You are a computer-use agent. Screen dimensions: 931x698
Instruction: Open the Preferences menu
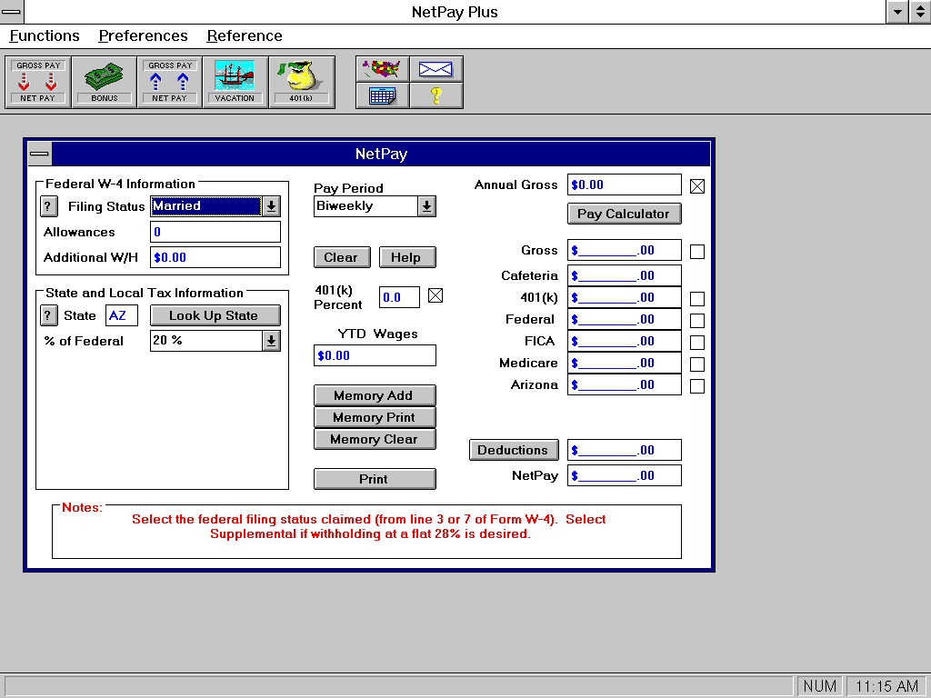coord(143,36)
